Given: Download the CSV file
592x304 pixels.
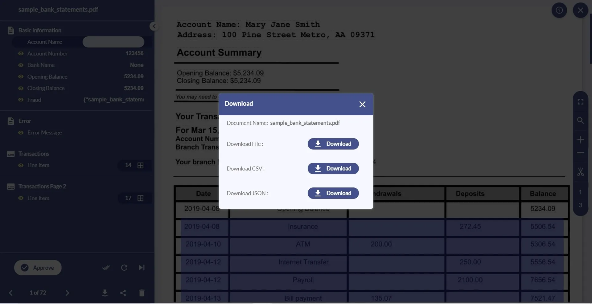Looking at the screenshot, I should pyautogui.click(x=333, y=169).
